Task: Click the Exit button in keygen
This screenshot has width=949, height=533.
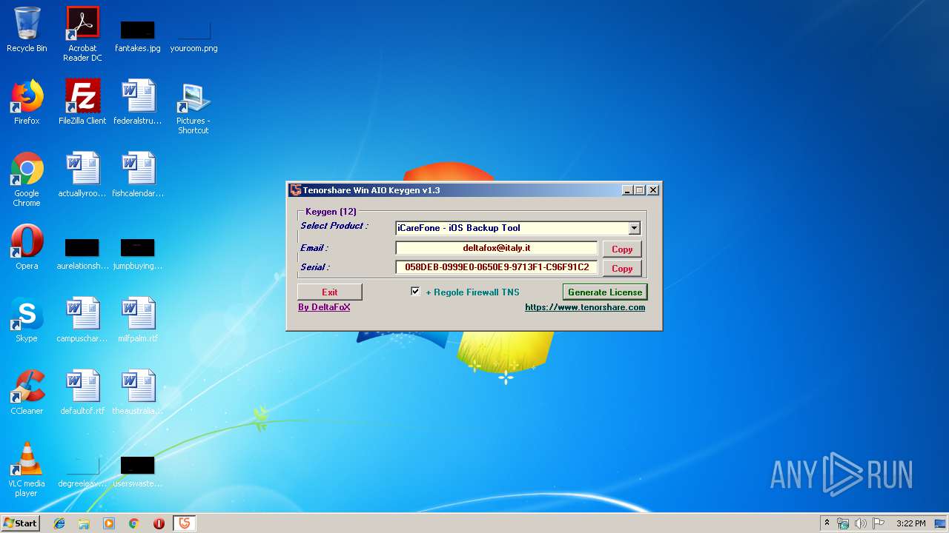Action: tap(330, 292)
